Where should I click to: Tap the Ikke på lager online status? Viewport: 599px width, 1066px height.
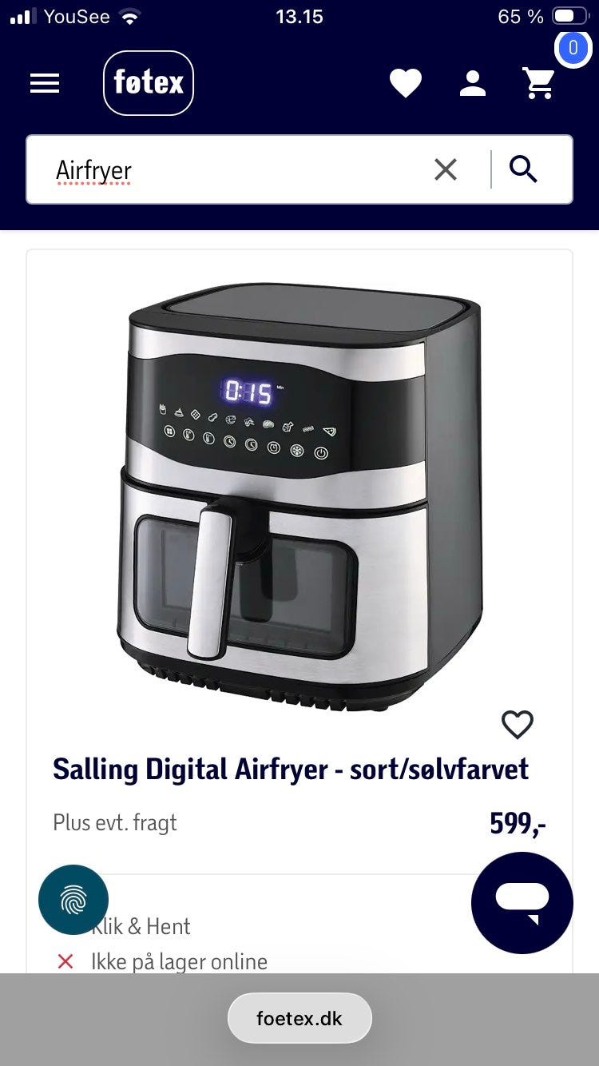coord(179,961)
